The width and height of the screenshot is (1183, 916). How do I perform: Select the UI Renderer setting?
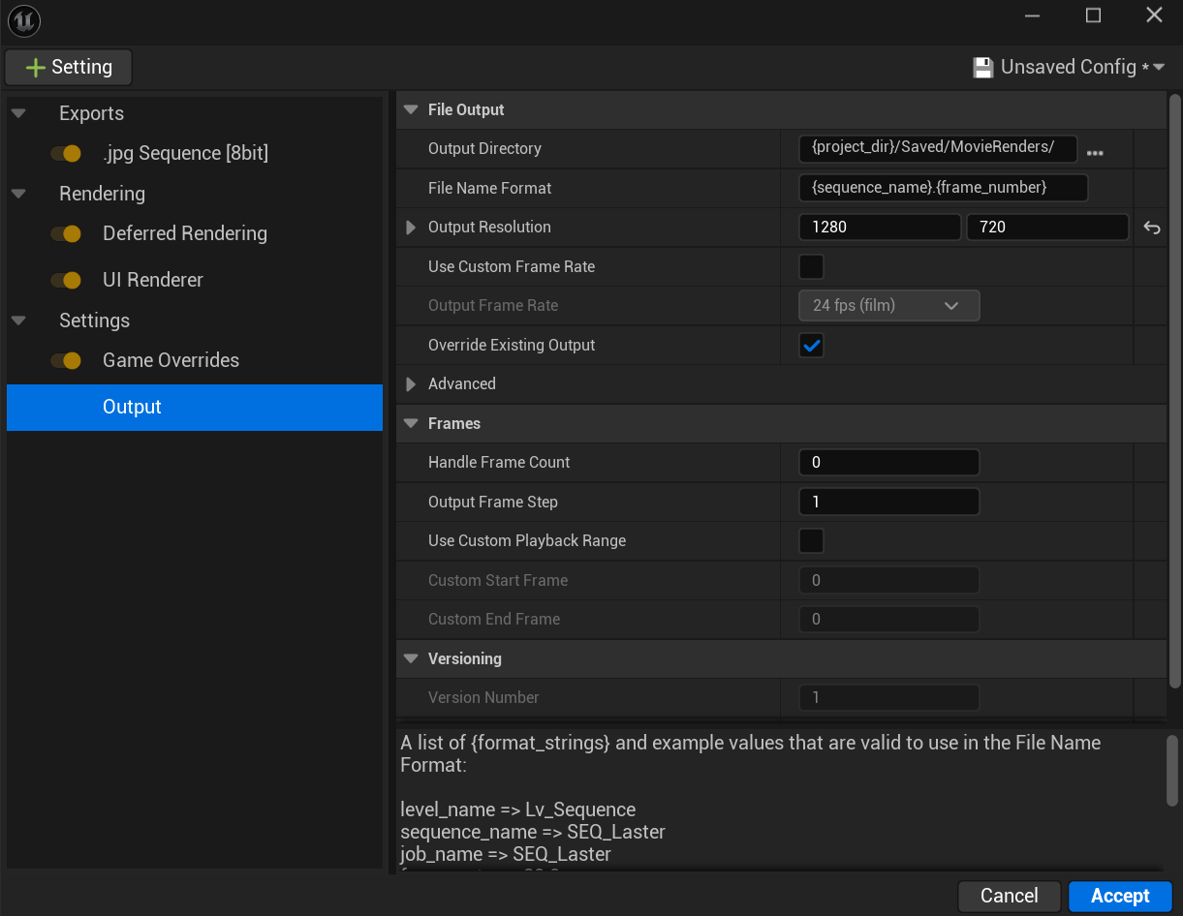tap(153, 280)
